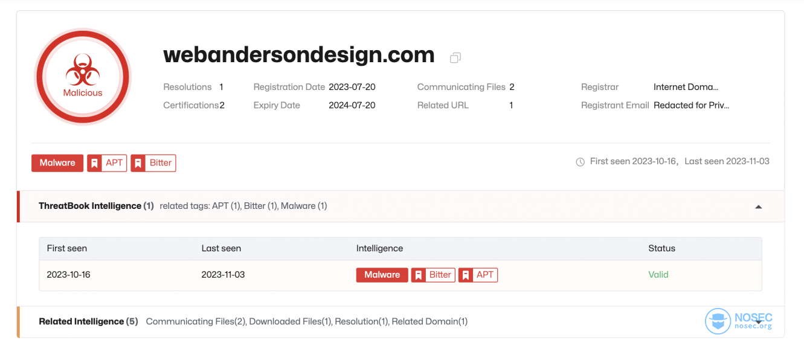Click the clock icon beside First seen
Screen dimensions: 804x349
coord(580,162)
